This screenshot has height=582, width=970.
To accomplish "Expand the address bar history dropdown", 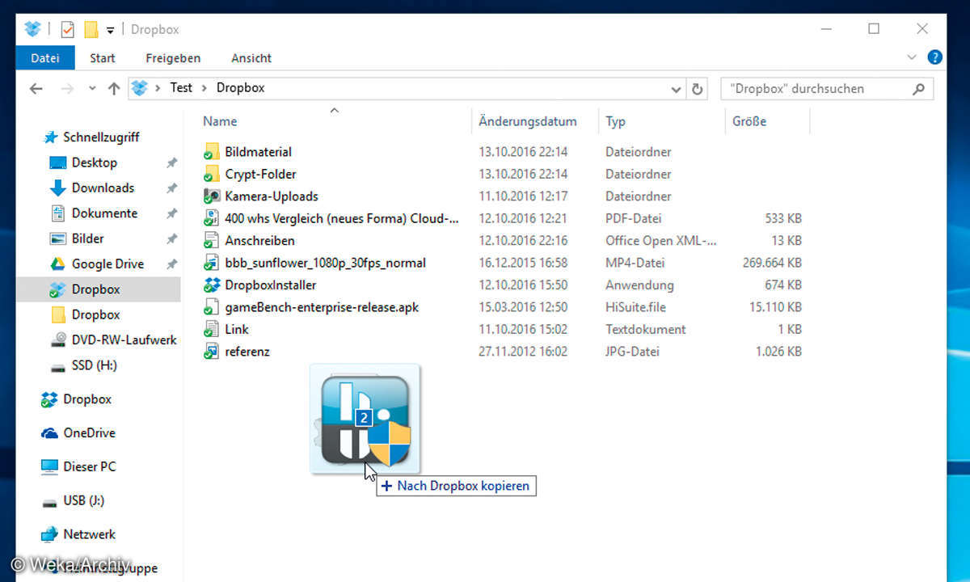I will point(676,89).
